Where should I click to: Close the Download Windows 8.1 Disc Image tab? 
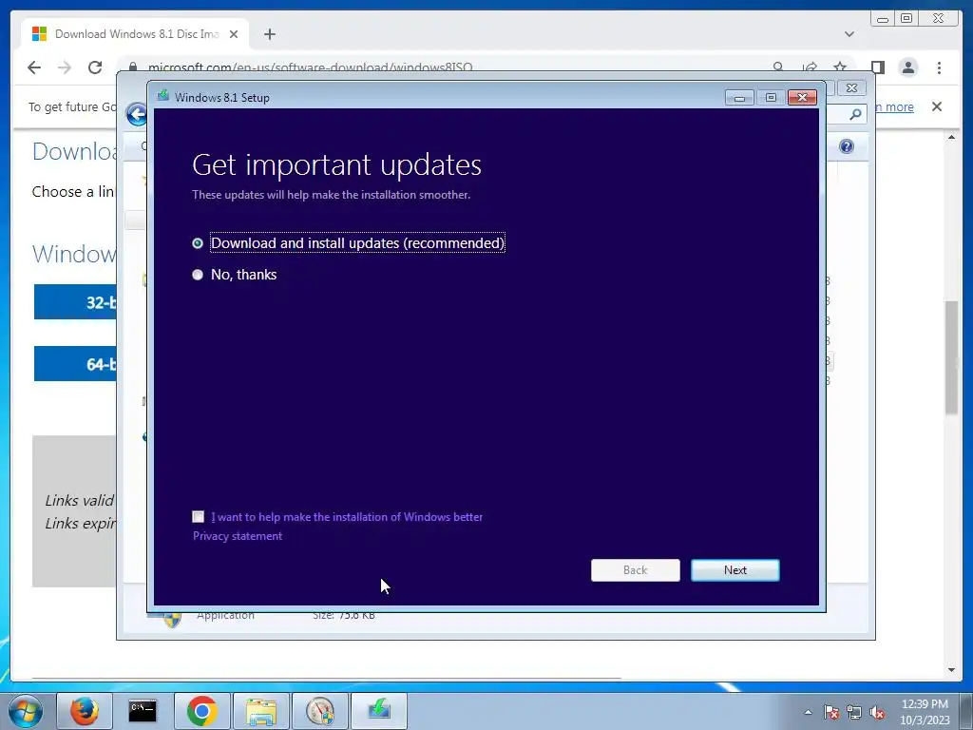click(x=234, y=34)
